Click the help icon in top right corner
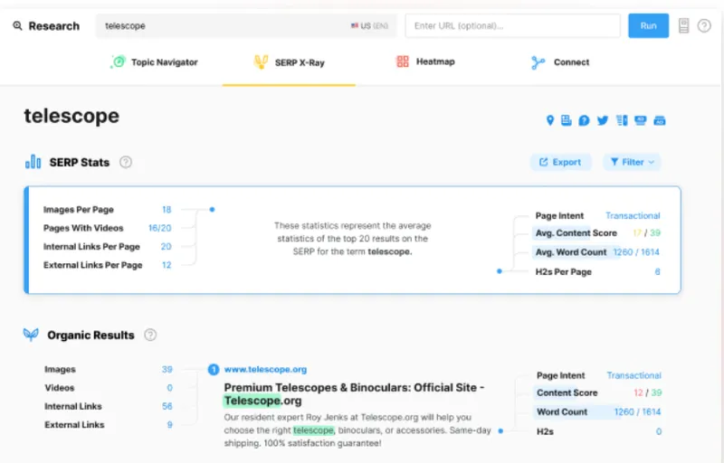Screen dimensions: 724x463 coord(704,26)
